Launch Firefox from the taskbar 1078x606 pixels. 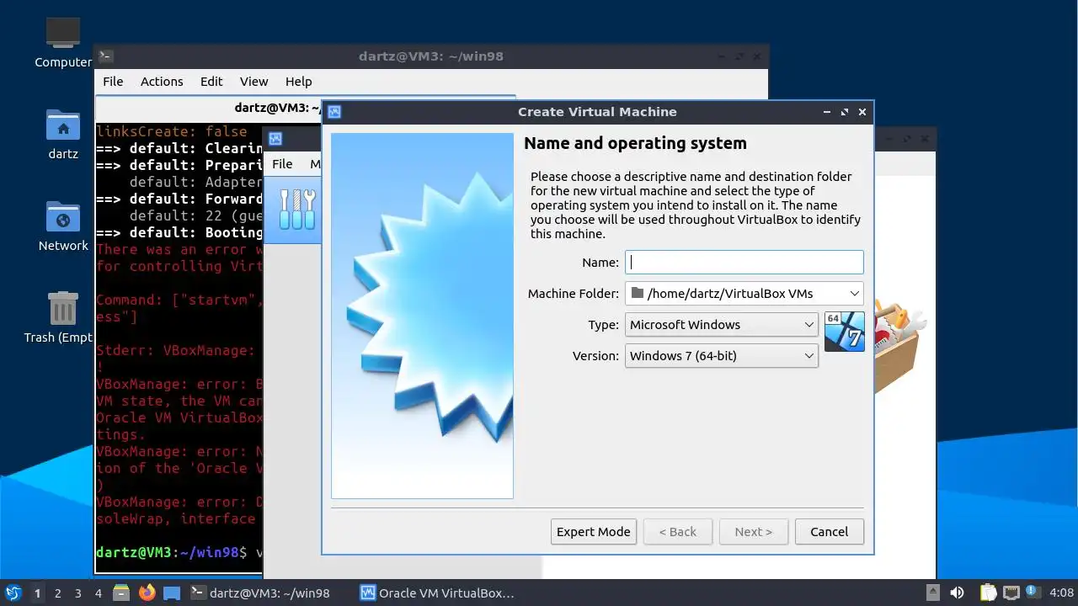[x=147, y=593]
